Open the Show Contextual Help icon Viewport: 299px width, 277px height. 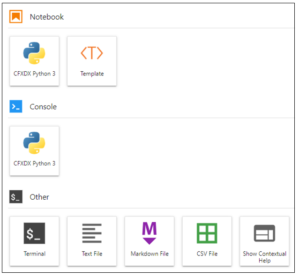coord(264,233)
